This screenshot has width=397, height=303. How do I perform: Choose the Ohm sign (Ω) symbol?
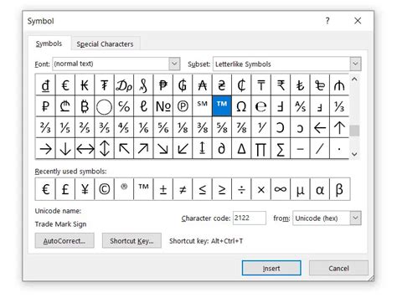click(x=241, y=106)
